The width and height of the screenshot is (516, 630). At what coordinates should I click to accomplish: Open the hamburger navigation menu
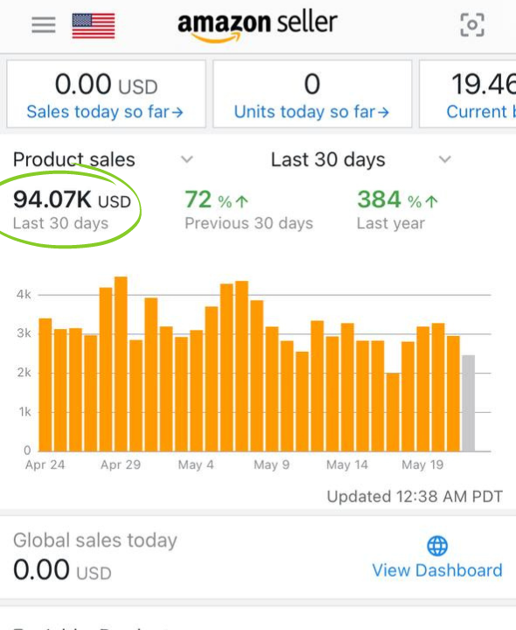coord(44,24)
